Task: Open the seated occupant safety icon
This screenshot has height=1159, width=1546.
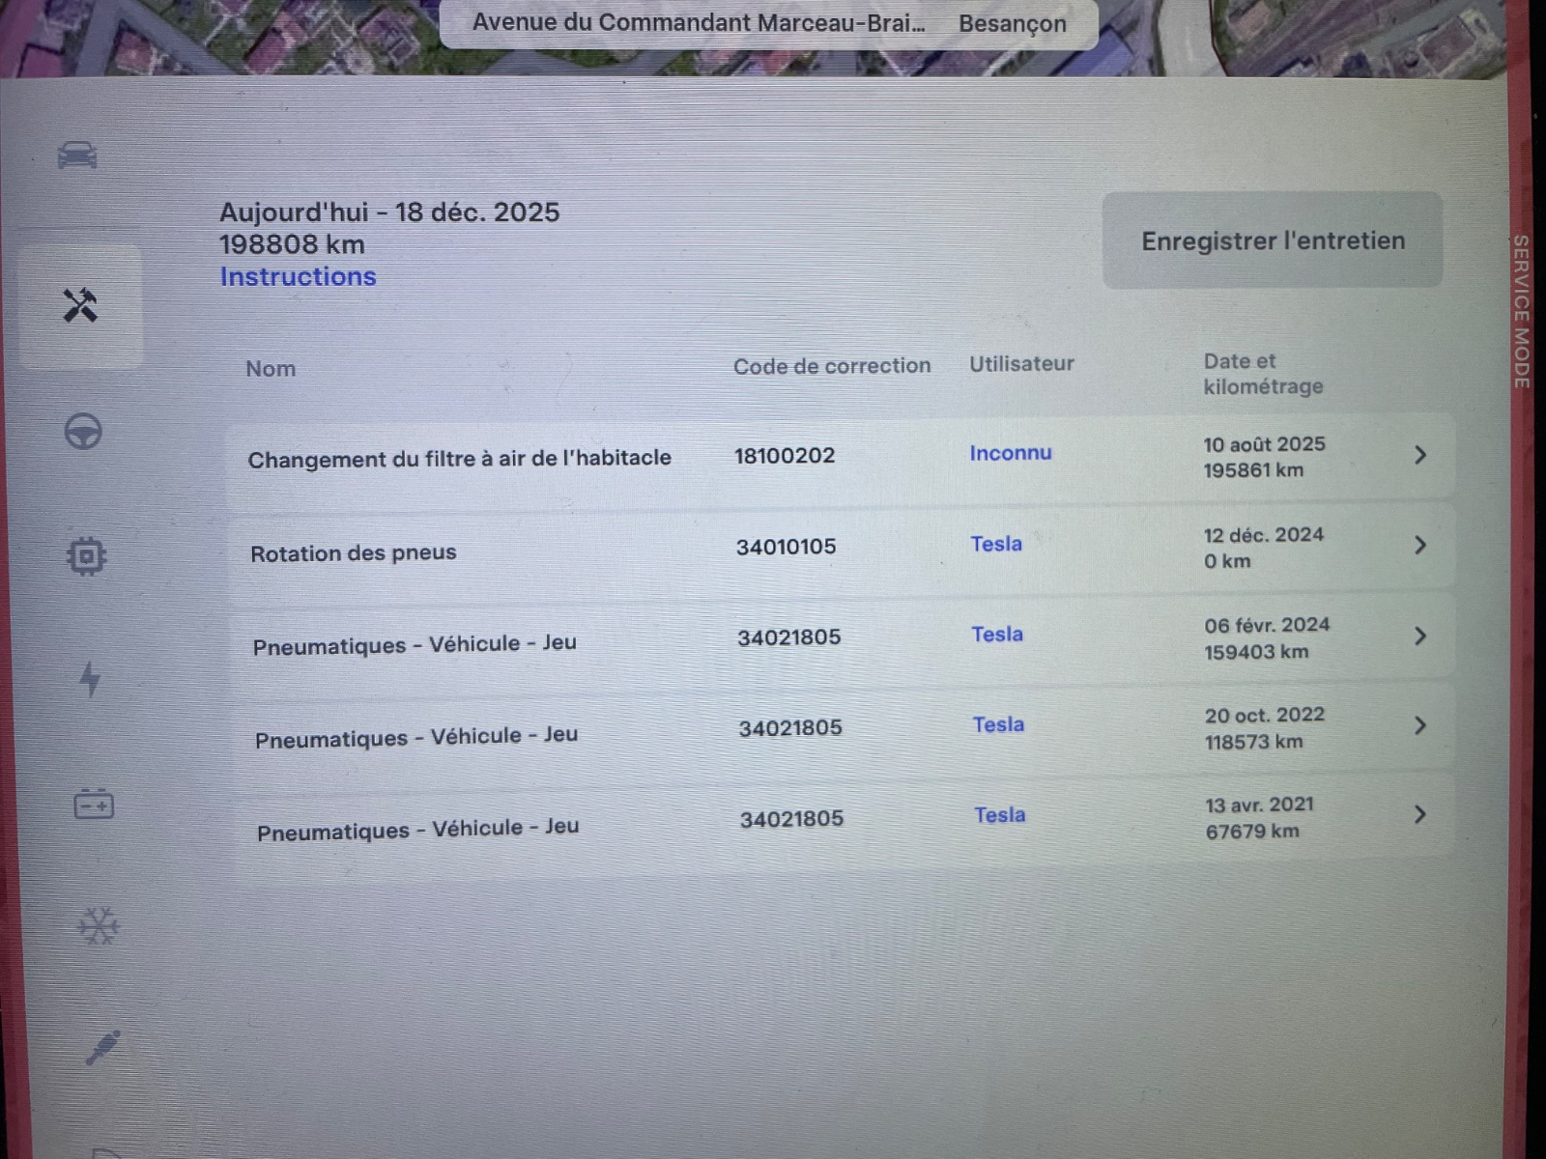Action: 102,1048
